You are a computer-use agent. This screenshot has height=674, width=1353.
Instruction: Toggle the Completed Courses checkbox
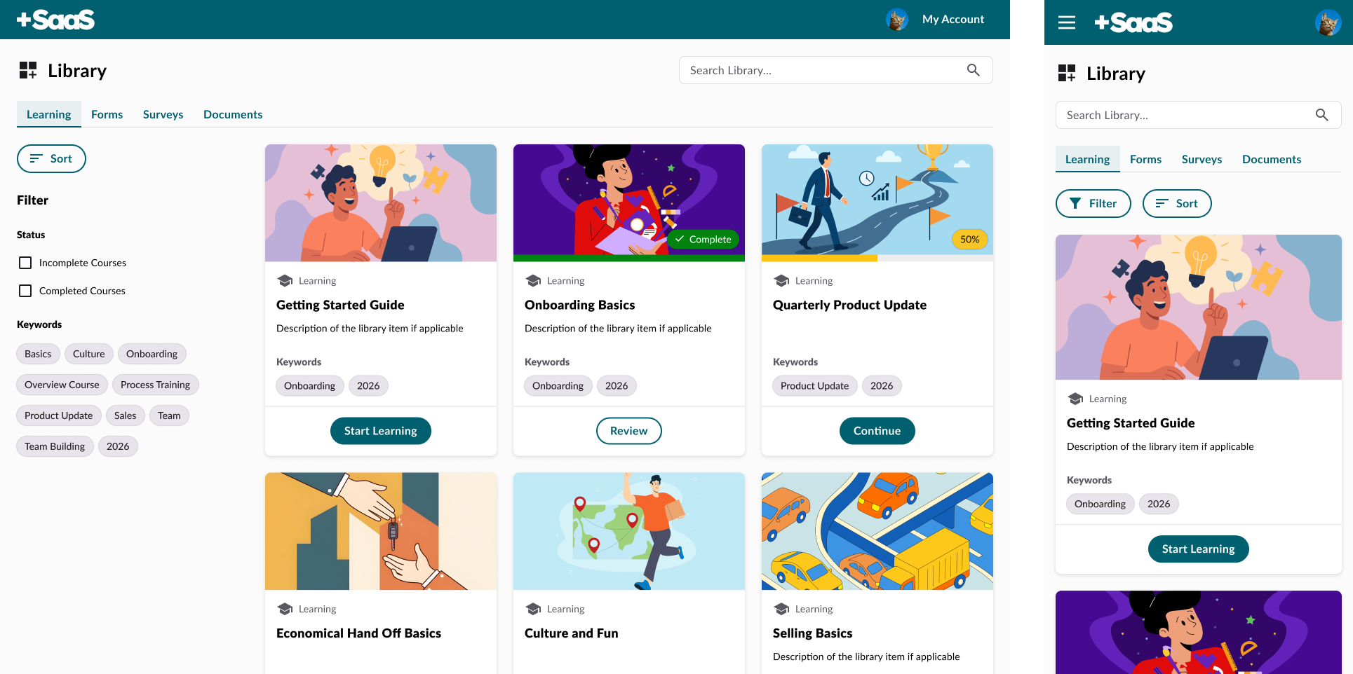(x=25, y=291)
